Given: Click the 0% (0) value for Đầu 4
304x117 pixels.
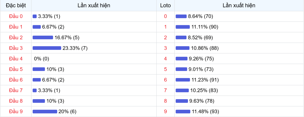Looking at the screenshot, I should pos(42,59).
